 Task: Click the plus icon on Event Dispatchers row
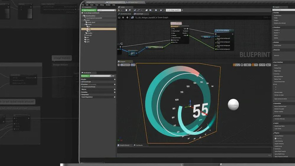(114, 97)
